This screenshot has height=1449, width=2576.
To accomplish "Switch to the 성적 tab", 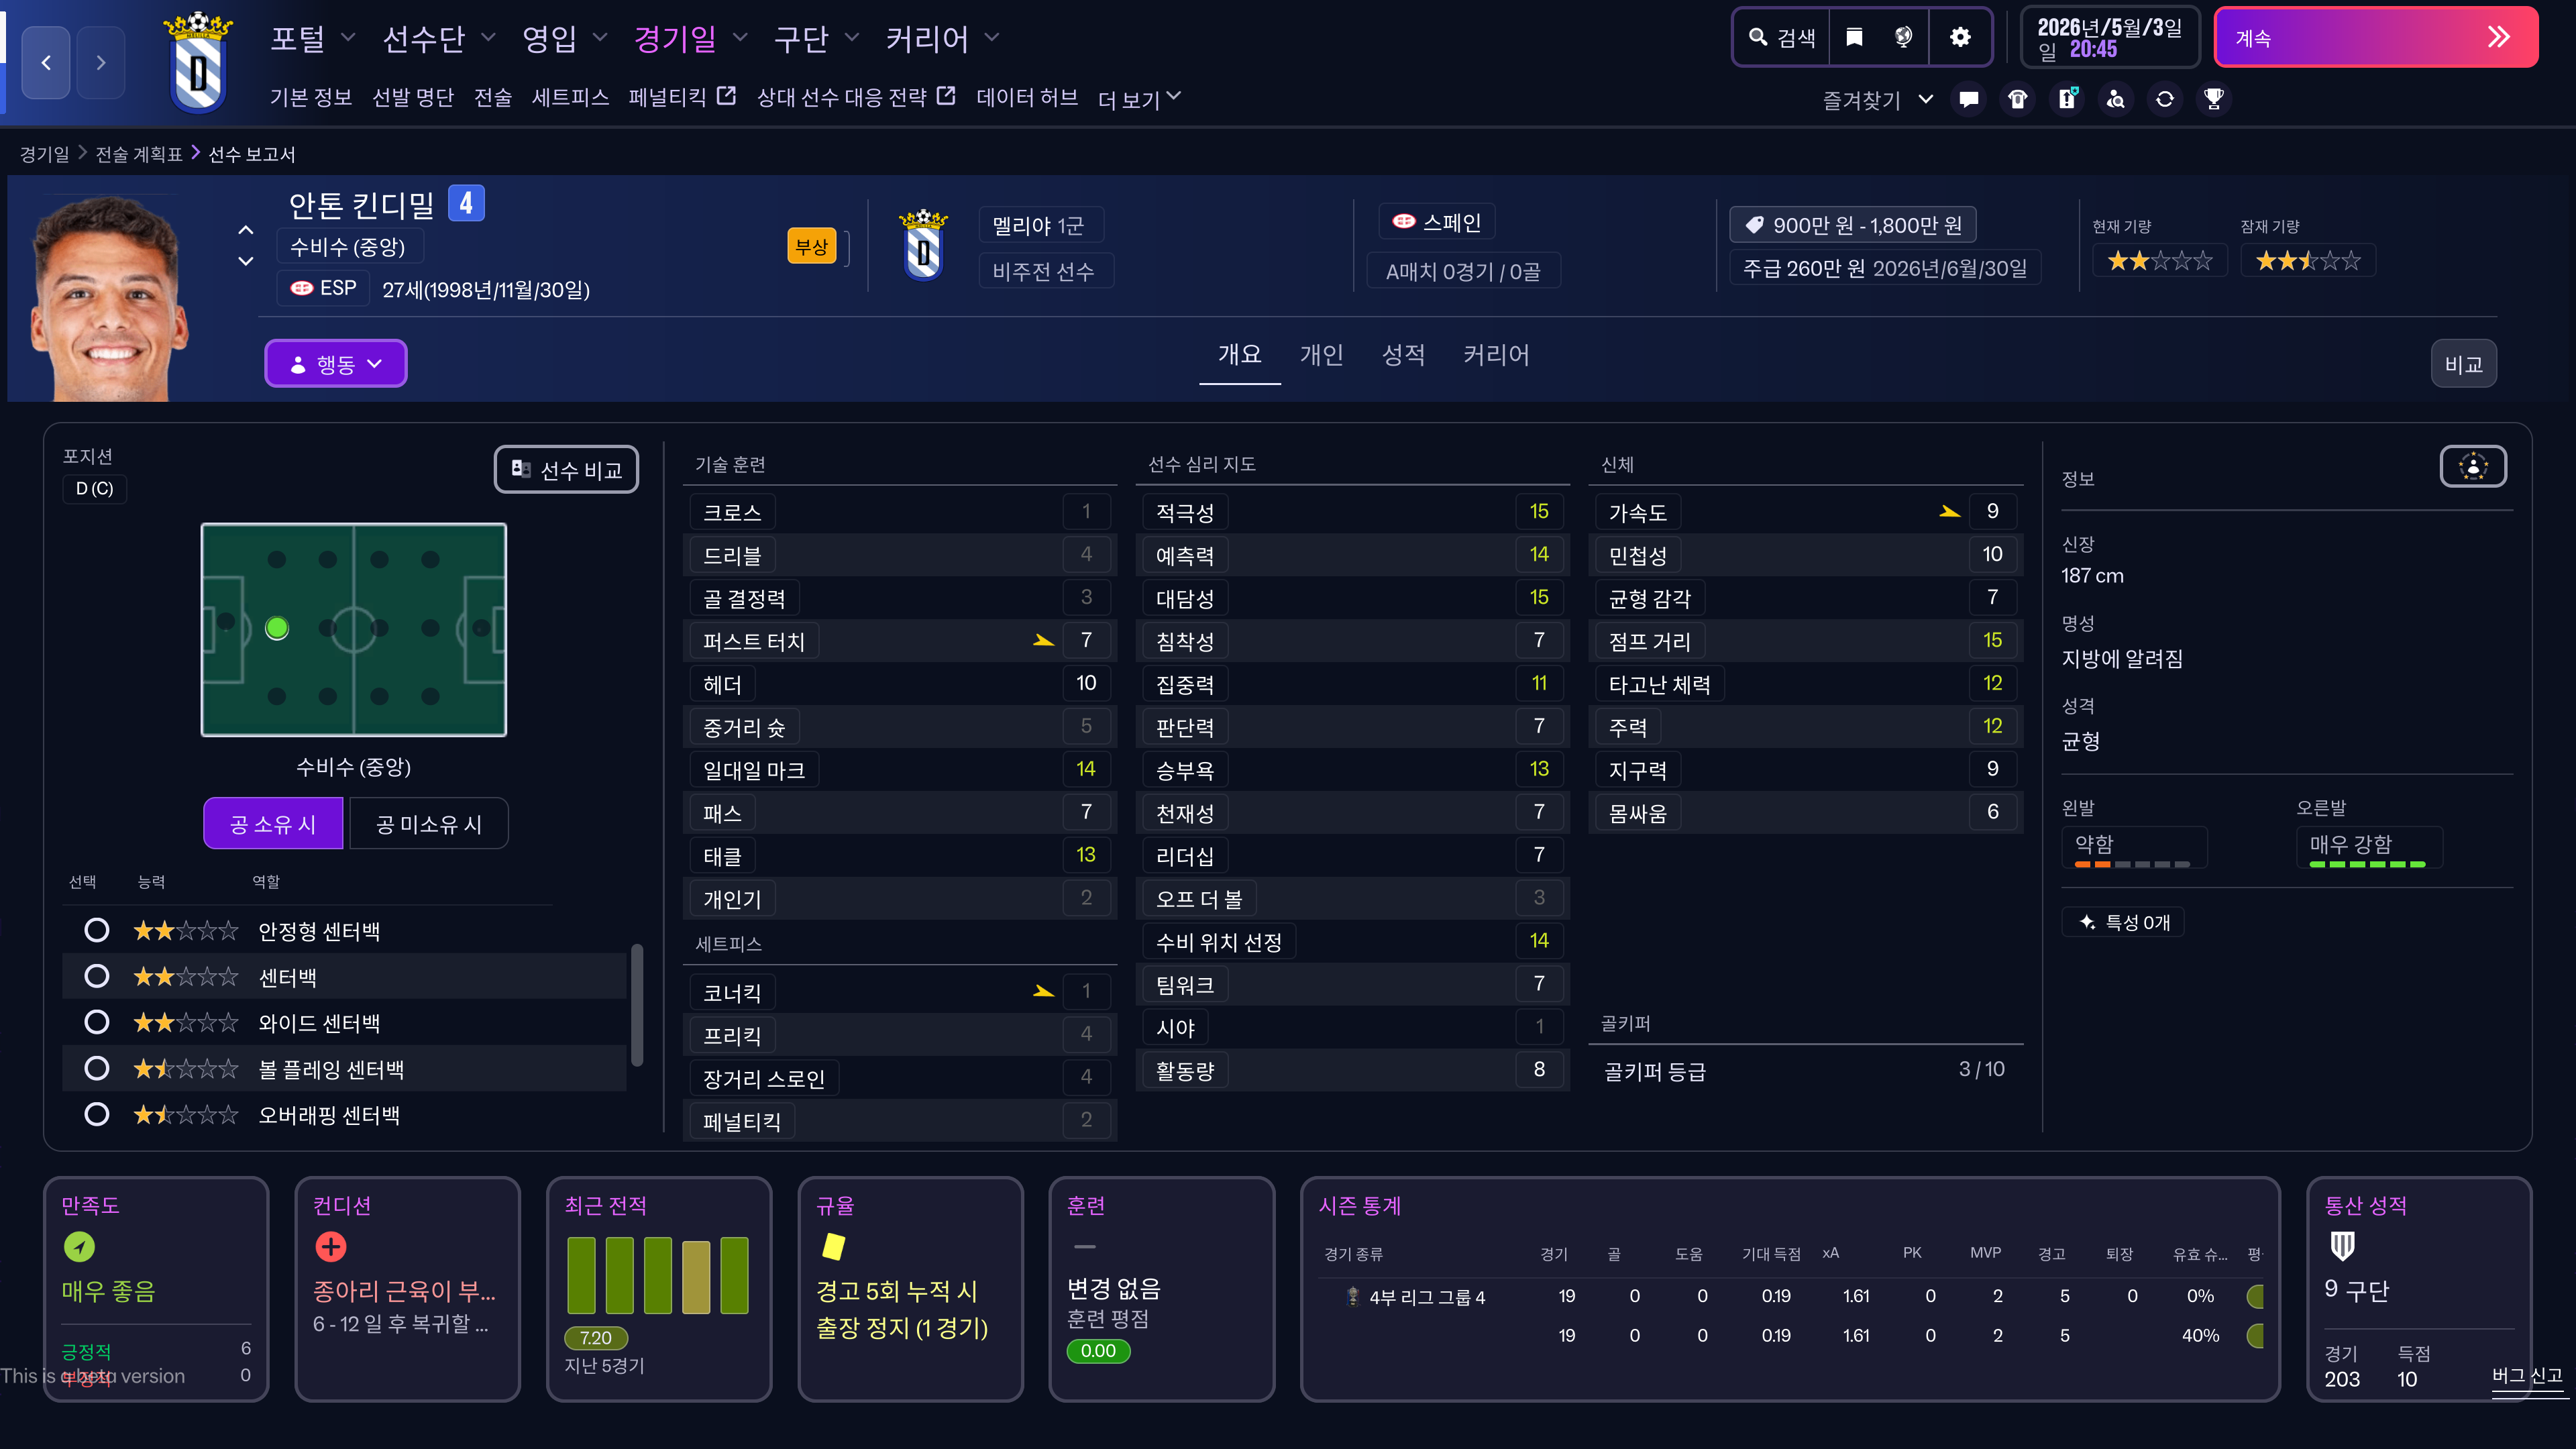I will (x=1403, y=355).
